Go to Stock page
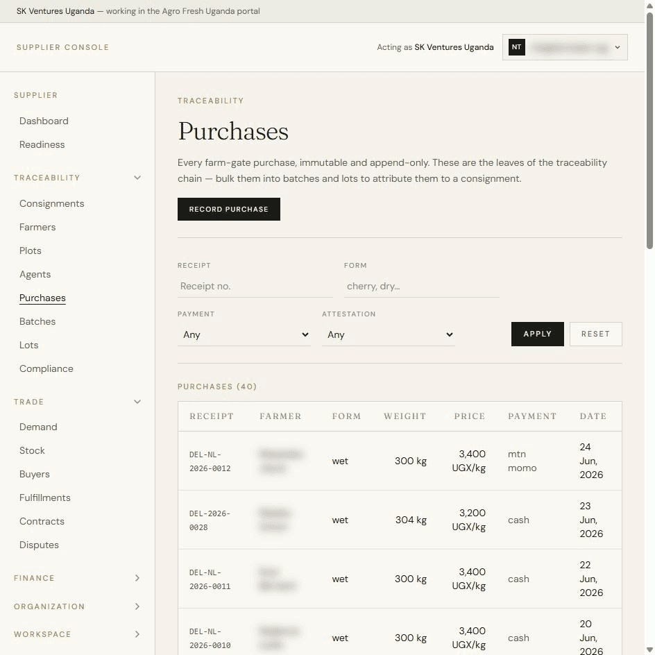Image resolution: width=655 pixels, height=655 pixels. click(32, 451)
